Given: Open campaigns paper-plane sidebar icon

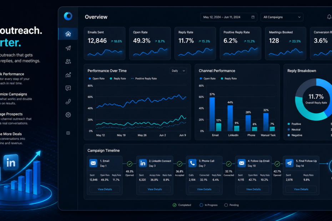Looking at the screenshot, I should [x=68, y=48].
